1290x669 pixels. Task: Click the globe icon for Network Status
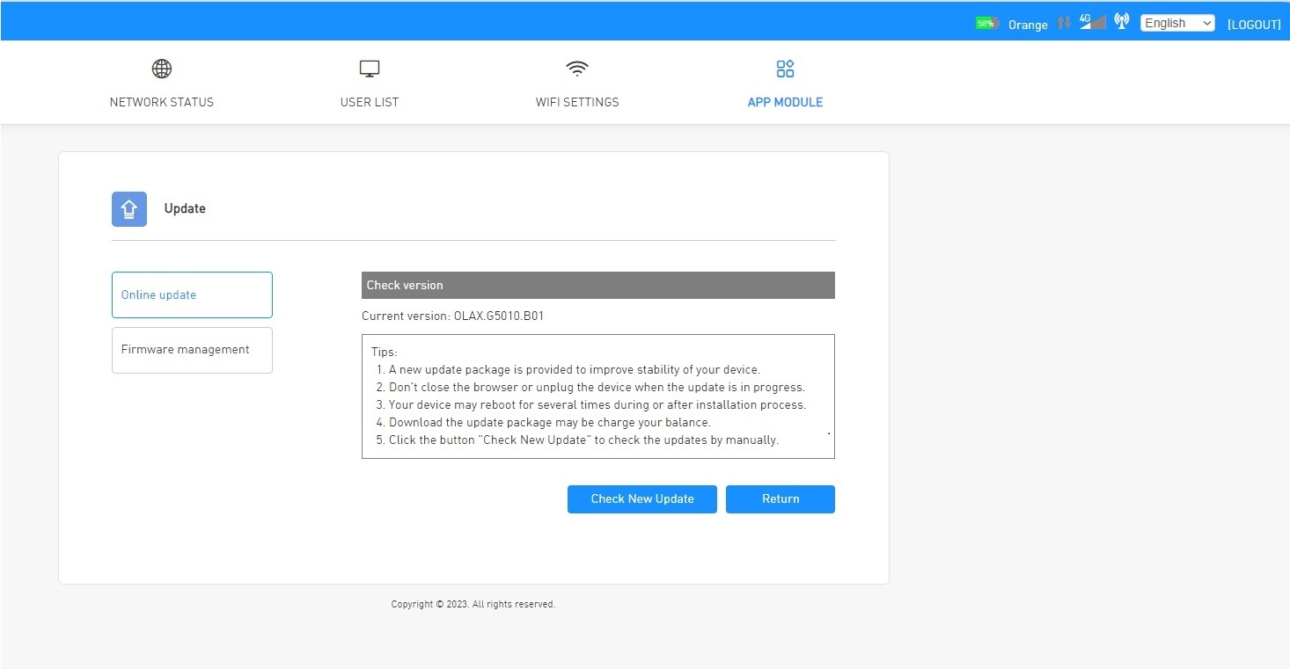click(162, 69)
